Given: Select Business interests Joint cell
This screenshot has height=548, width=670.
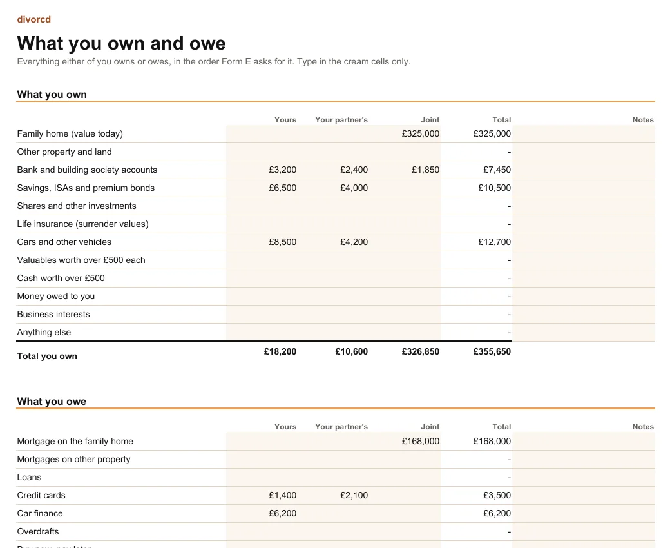Looking at the screenshot, I should point(405,314).
